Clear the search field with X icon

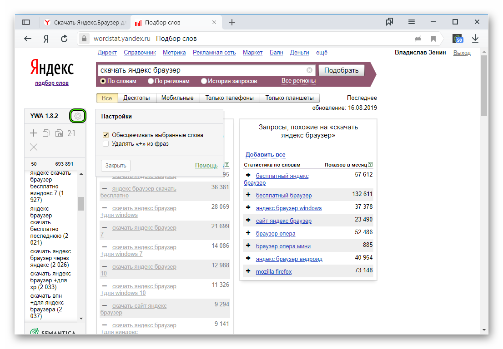coord(309,70)
